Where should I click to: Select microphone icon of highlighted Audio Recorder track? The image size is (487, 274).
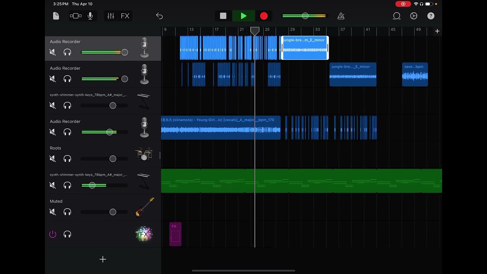click(x=144, y=48)
